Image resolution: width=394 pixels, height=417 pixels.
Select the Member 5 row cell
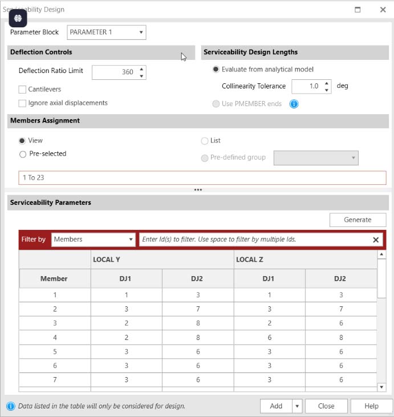click(x=55, y=351)
